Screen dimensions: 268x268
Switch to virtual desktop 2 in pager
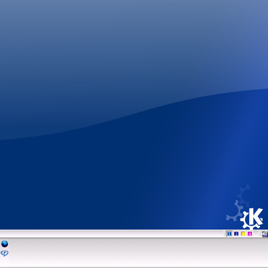(x=236, y=234)
